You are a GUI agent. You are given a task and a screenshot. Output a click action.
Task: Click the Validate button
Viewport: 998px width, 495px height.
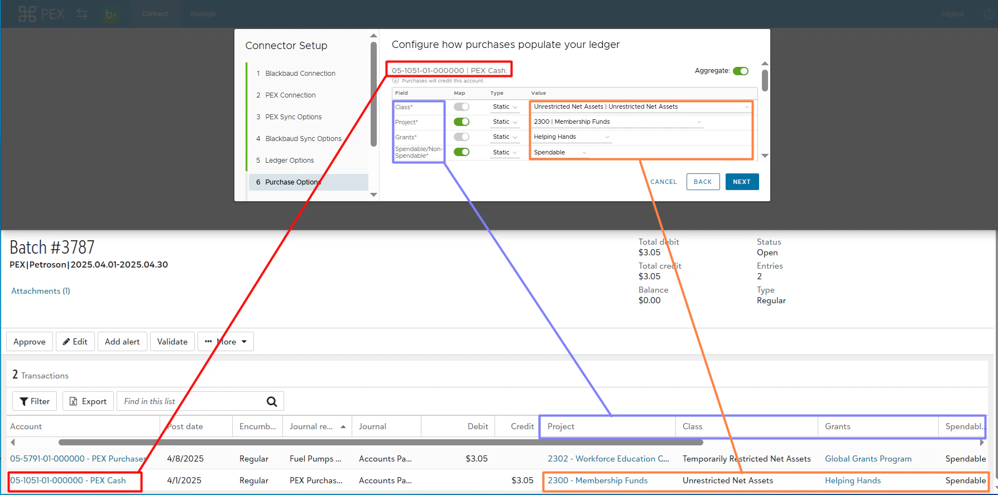[x=172, y=342]
